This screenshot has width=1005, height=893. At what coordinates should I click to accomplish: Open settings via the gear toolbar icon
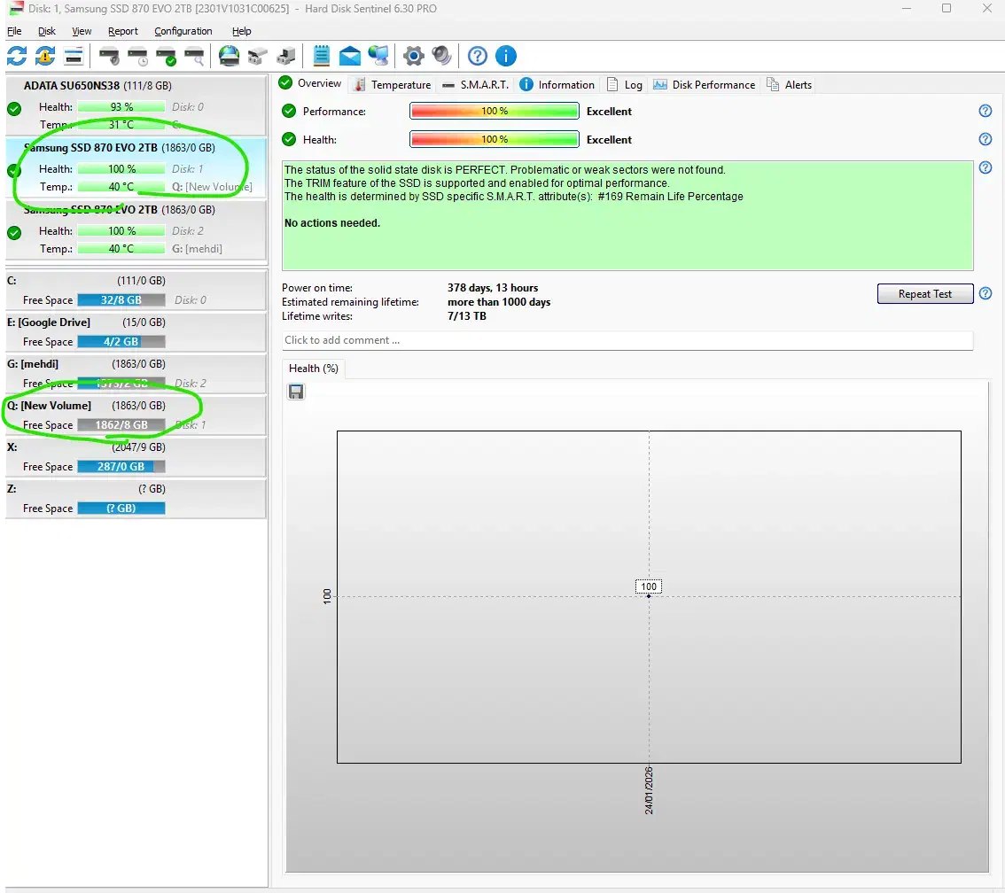tap(414, 57)
